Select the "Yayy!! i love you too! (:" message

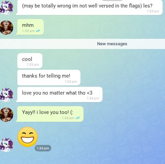pos(50,114)
